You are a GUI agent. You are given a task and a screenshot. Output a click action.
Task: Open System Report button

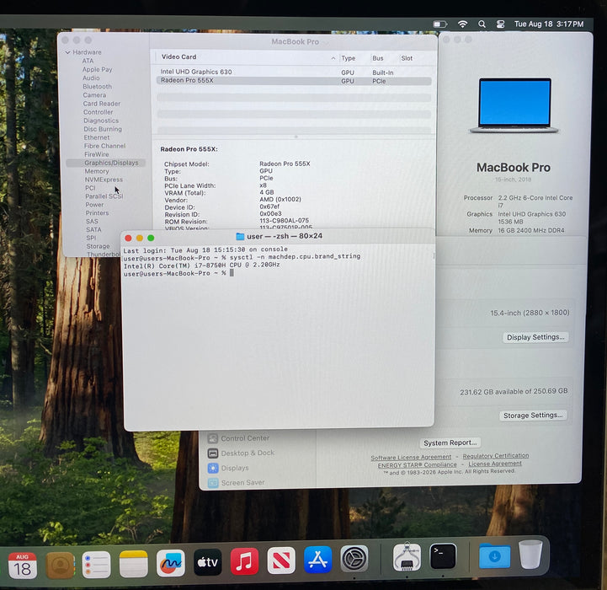(x=450, y=442)
